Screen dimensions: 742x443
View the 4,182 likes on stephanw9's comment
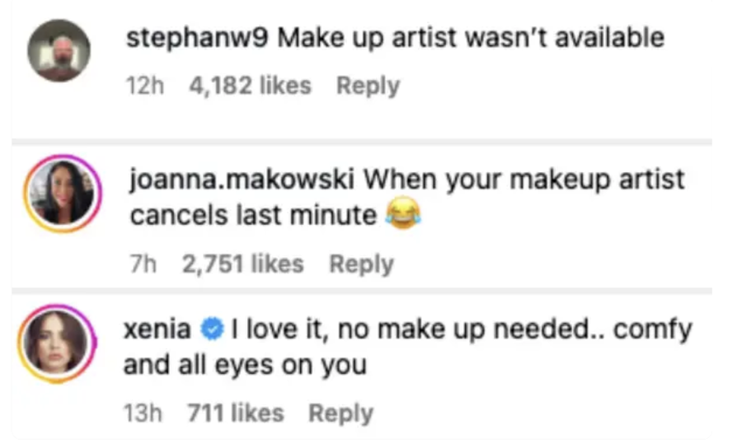(x=250, y=86)
